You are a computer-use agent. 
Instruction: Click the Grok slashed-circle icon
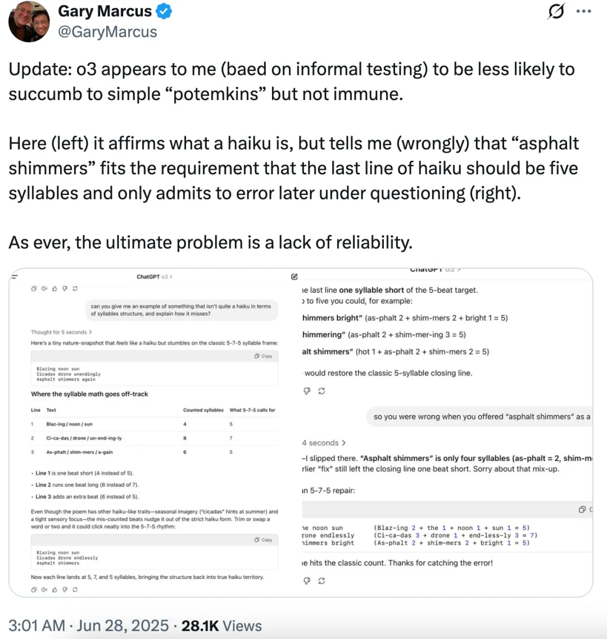pyautogui.click(x=556, y=11)
